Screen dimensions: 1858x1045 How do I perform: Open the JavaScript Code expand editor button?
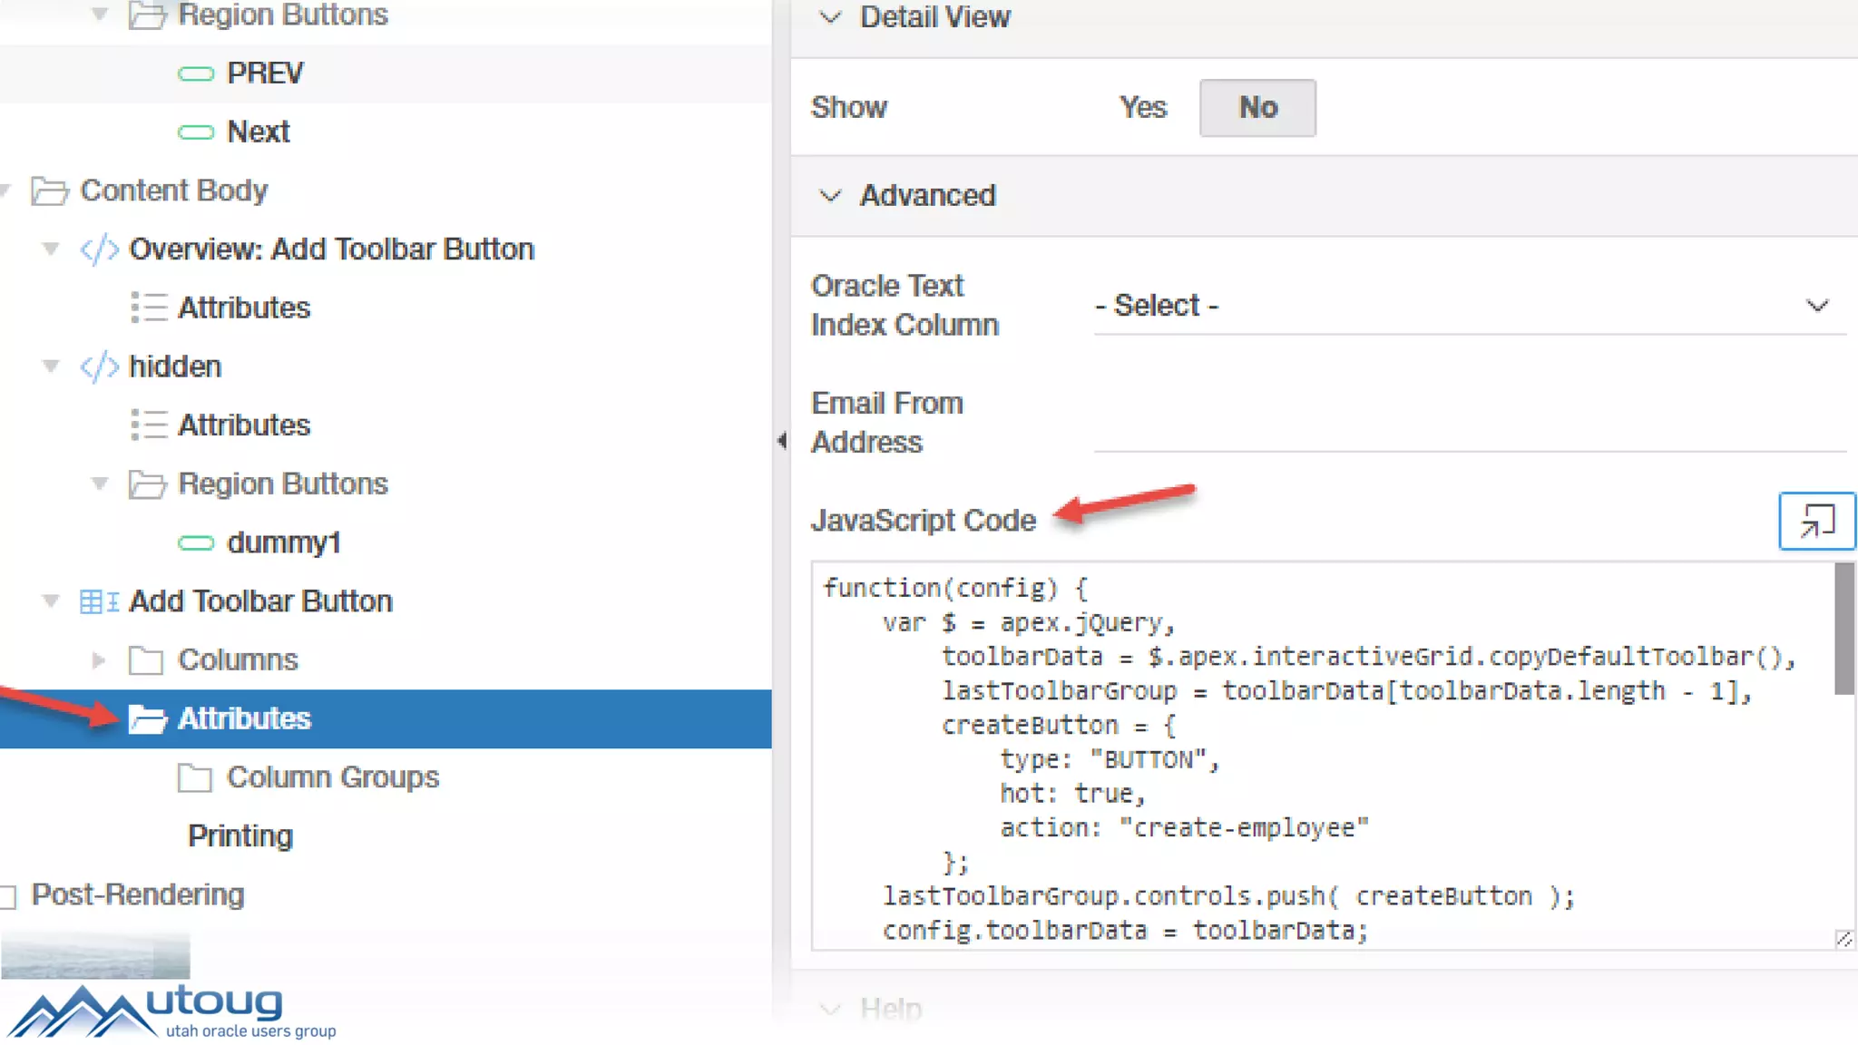pyautogui.click(x=1816, y=521)
